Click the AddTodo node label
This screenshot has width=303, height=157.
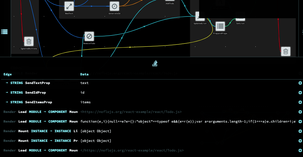170,3
